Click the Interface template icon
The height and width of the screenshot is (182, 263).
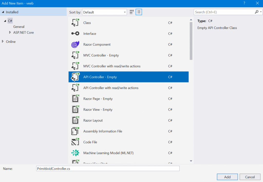click(75, 34)
